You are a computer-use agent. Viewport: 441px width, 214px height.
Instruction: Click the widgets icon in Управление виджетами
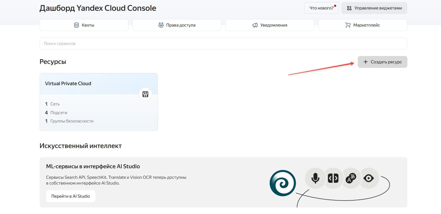(349, 8)
